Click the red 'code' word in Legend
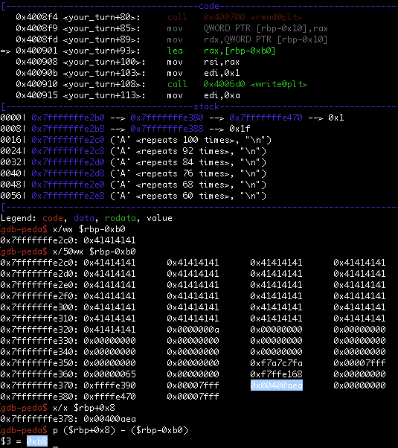This screenshot has width=398, height=448. [53, 218]
